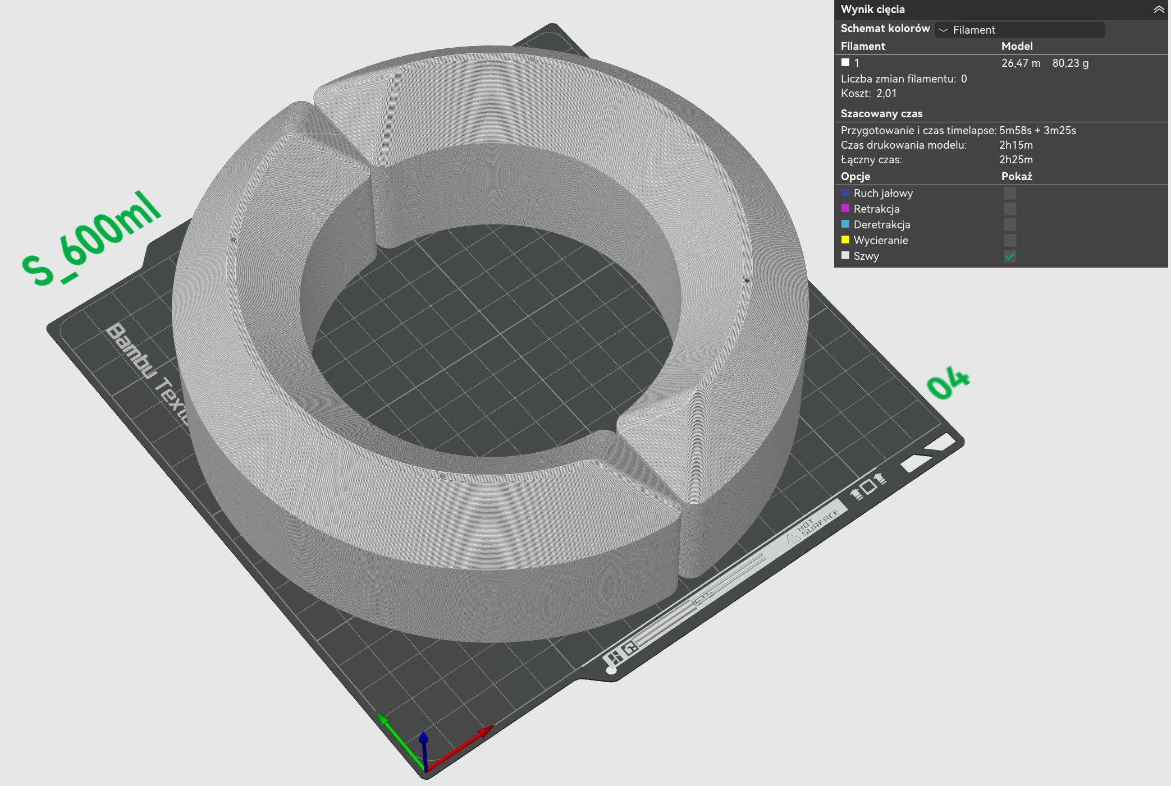Click the Łączny czas 2h25m value
This screenshot has width=1171, height=786.
(x=1016, y=159)
